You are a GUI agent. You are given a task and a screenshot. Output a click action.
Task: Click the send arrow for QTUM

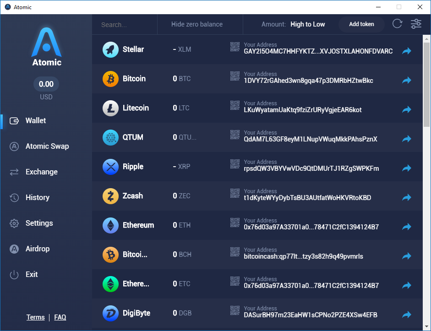tap(407, 139)
